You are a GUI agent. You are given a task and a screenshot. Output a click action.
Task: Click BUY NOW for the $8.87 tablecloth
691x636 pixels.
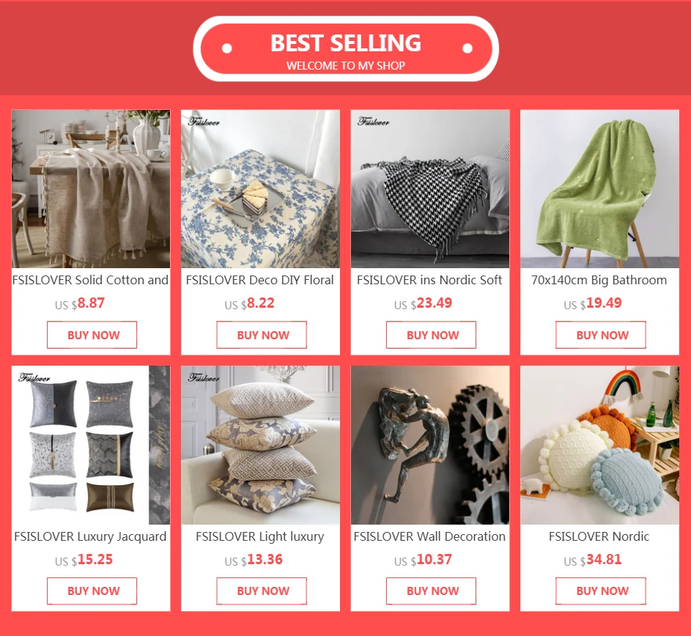pyautogui.click(x=92, y=335)
